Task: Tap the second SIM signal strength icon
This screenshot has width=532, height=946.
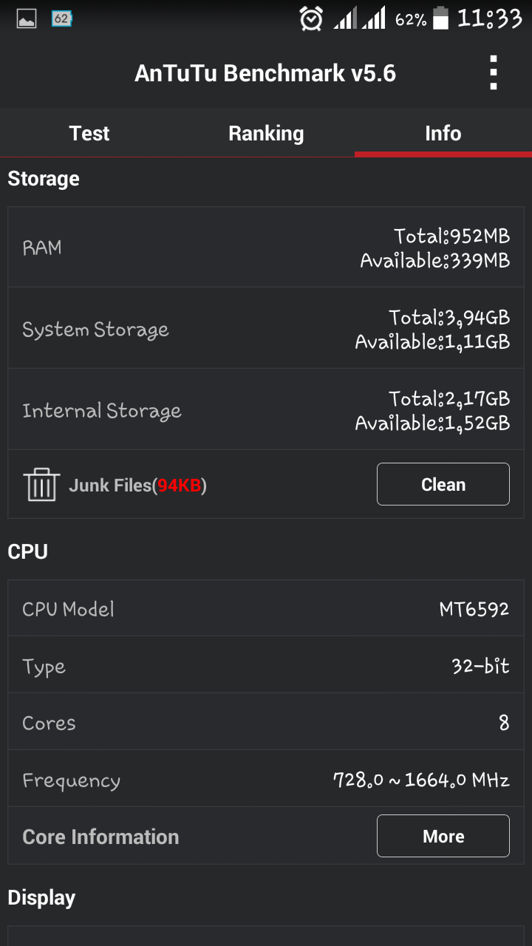Action: click(x=373, y=18)
